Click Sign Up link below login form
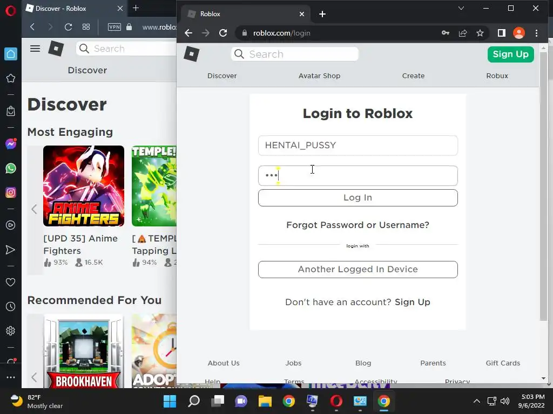Viewport: 553px width, 414px height. (412, 302)
